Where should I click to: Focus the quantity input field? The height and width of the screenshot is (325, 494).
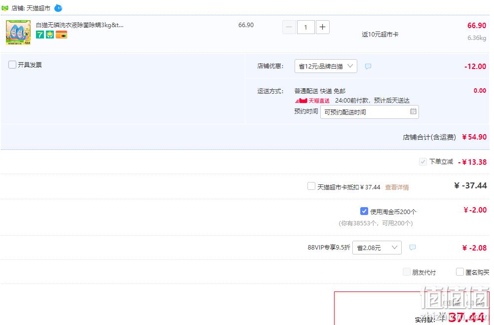(305, 27)
